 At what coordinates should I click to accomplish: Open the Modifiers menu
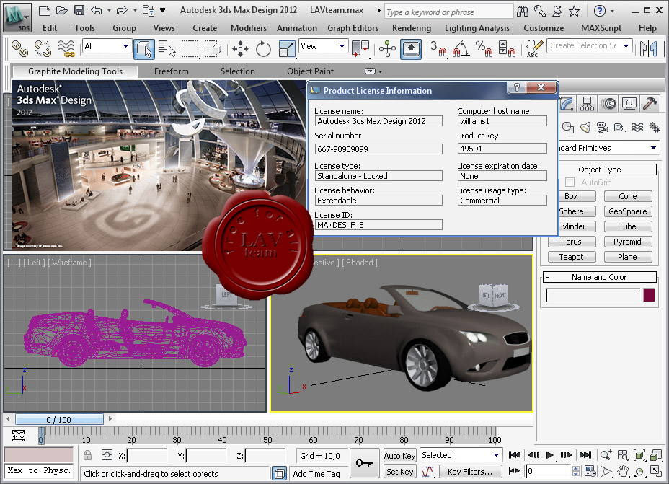(x=248, y=27)
